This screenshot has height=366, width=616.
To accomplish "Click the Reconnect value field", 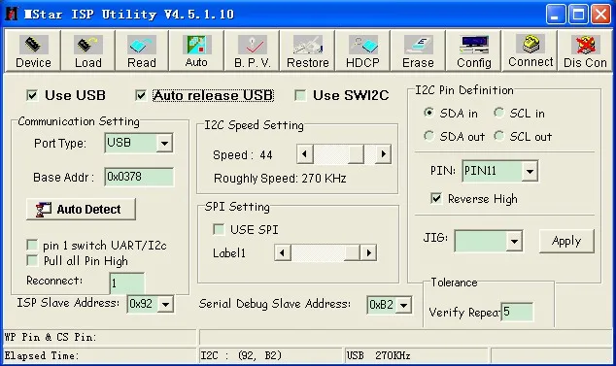I will point(127,283).
